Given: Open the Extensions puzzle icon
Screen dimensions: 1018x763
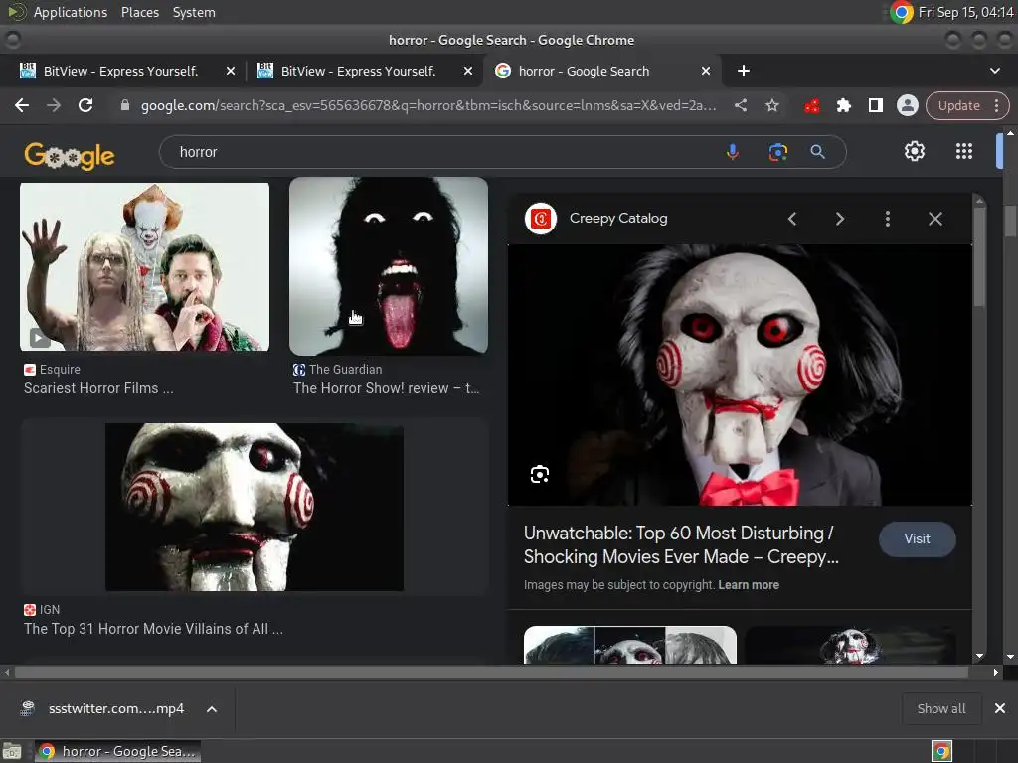Looking at the screenshot, I should point(843,105).
